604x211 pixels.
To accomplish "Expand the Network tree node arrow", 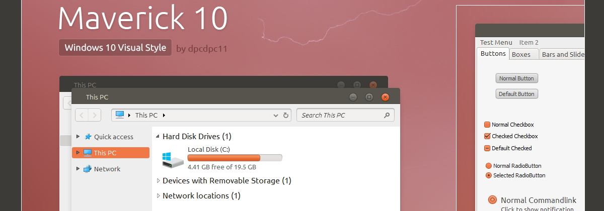I will coord(78,169).
